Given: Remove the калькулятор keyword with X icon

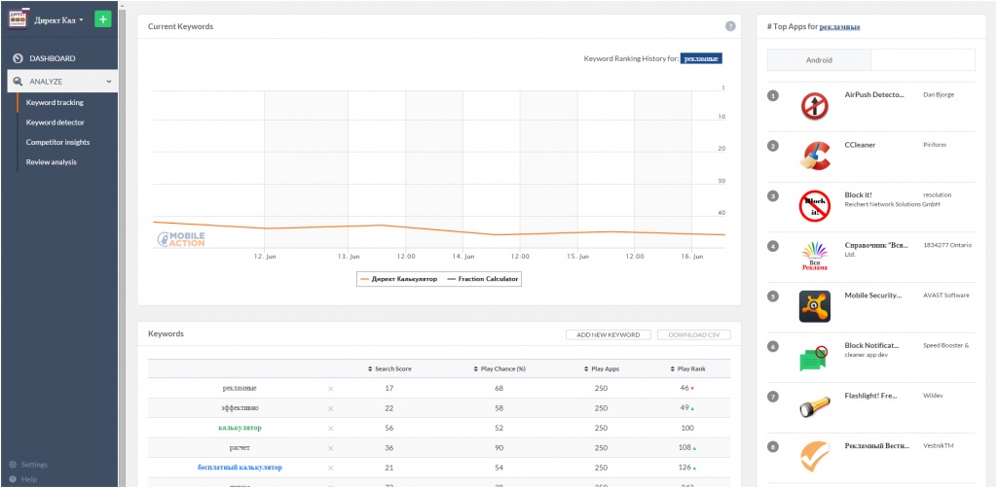Looking at the screenshot, I should [x=330, y=429].
